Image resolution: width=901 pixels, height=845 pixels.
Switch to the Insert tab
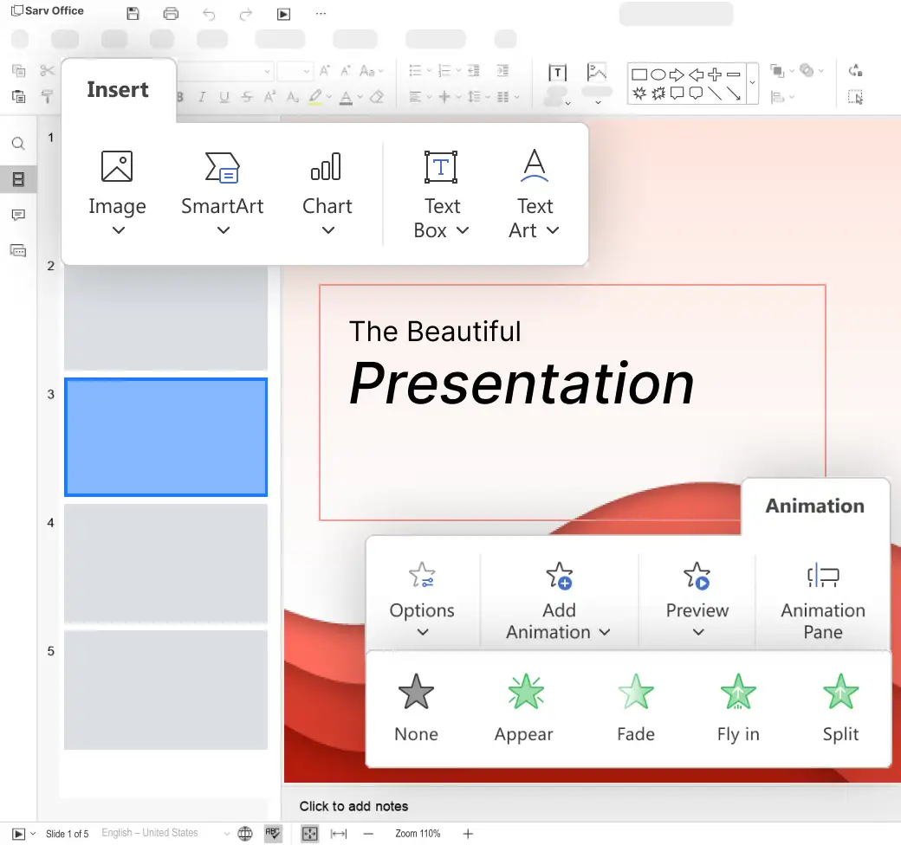coord(118,89)
